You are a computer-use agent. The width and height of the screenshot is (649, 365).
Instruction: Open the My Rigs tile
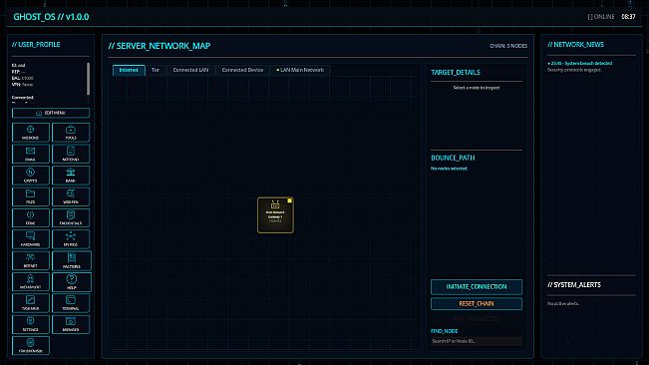pyautogui.click(x=71, y=239)
